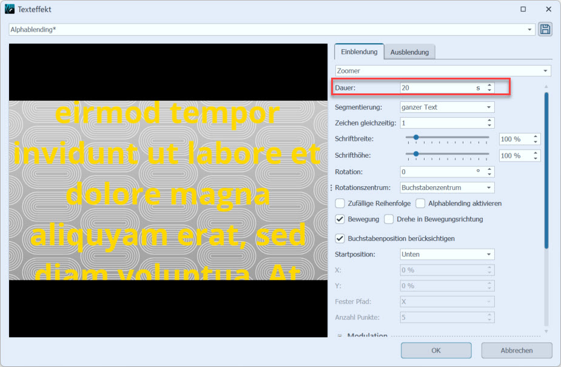This screenshot has width=561, height=367.
Task: Click into the Dauer input field
Action: pyautogui.click(x=437, y=88)
